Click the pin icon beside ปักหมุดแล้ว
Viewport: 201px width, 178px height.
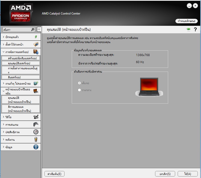click(36, 37)
